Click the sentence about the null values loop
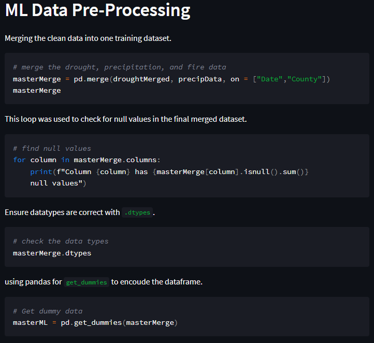 coord(126,119)
